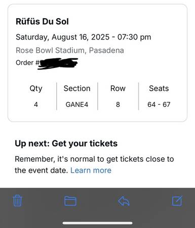Open the Learn more link
The width and height of the screenshot is (195, 228).
(91, 170)
